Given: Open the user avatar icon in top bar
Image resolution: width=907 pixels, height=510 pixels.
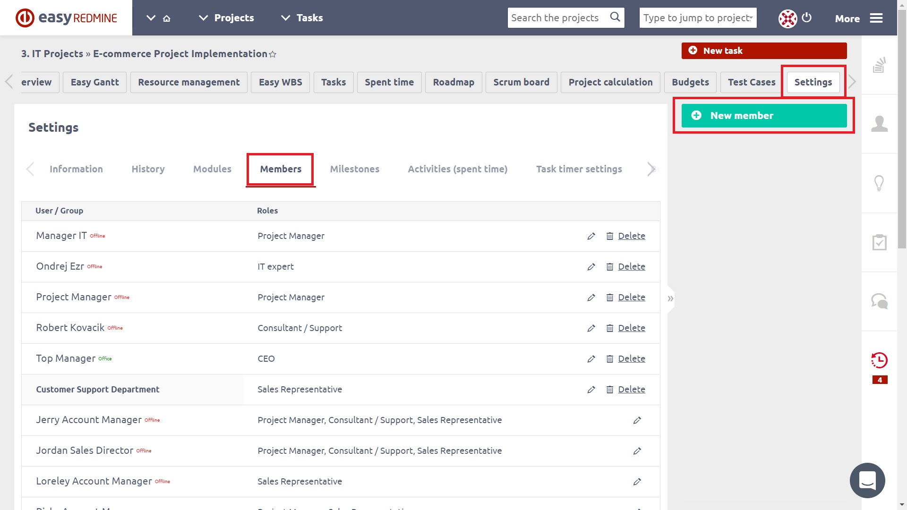Looking at the screenshot, I should 787,18.
